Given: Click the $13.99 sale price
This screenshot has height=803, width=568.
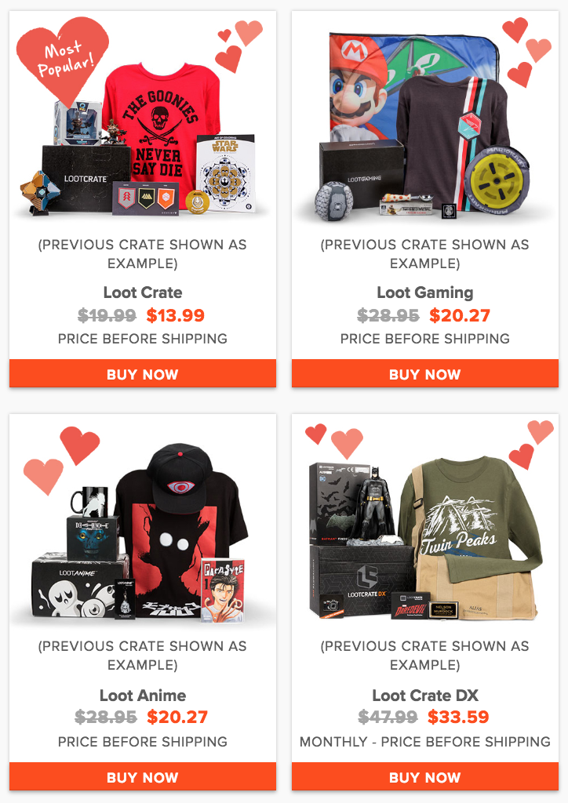Looking at the screenshot, I should click(x=175, y=315).
